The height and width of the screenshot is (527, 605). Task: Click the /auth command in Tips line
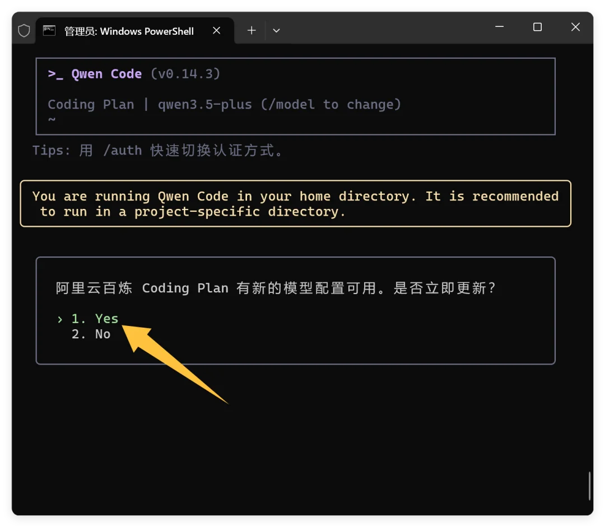122,150
